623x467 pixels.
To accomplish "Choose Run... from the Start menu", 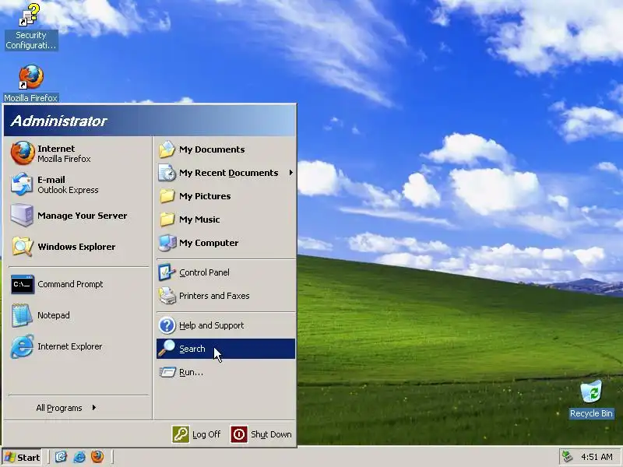I will [x=226, y=372].
